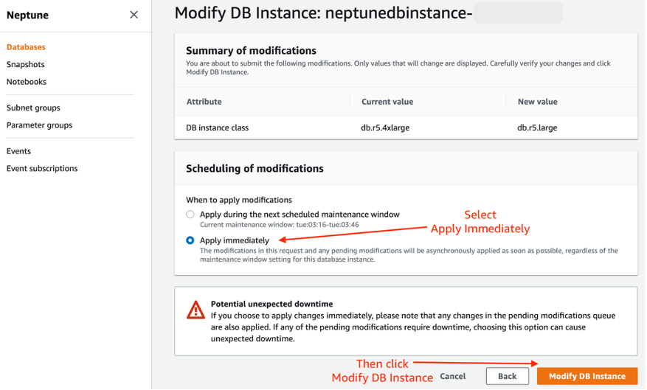Click the Back button
Screen dimensions: 647x390
[507, 376]
